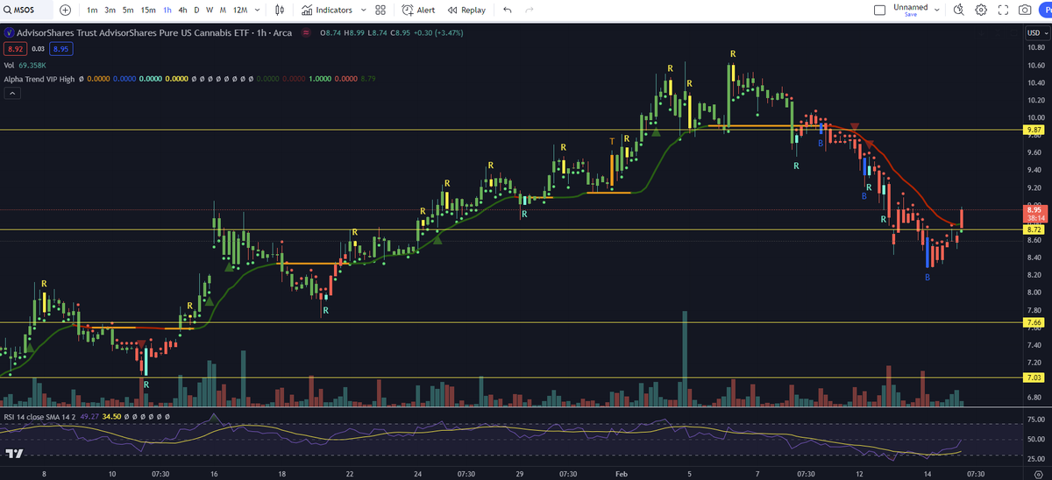
Task: Select the 9.87 horizontal line price label
Action: point(1034,130)
